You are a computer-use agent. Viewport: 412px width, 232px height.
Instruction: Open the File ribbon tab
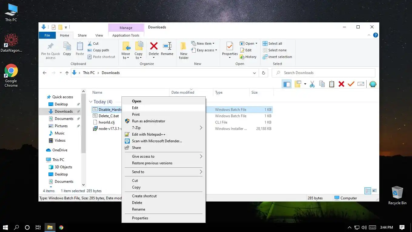pyautogui.click(x=47, y=35)
